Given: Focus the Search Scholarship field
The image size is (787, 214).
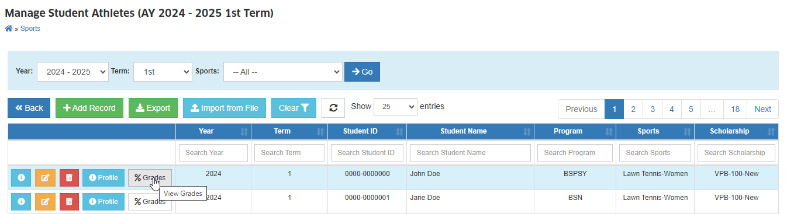Looking at the screenshot, I should (x=736, y=153).
